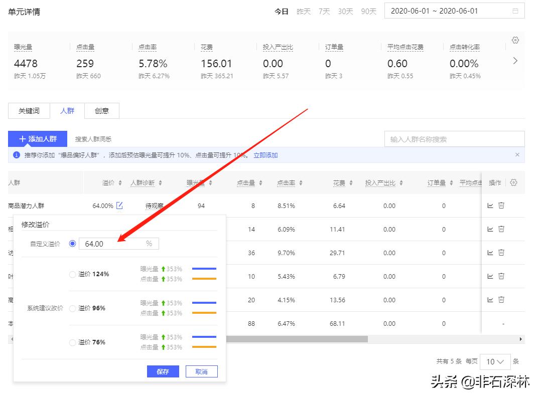Open the trend chart for 商品潜力人群 row
541x400 pixels.
(490, 206)
